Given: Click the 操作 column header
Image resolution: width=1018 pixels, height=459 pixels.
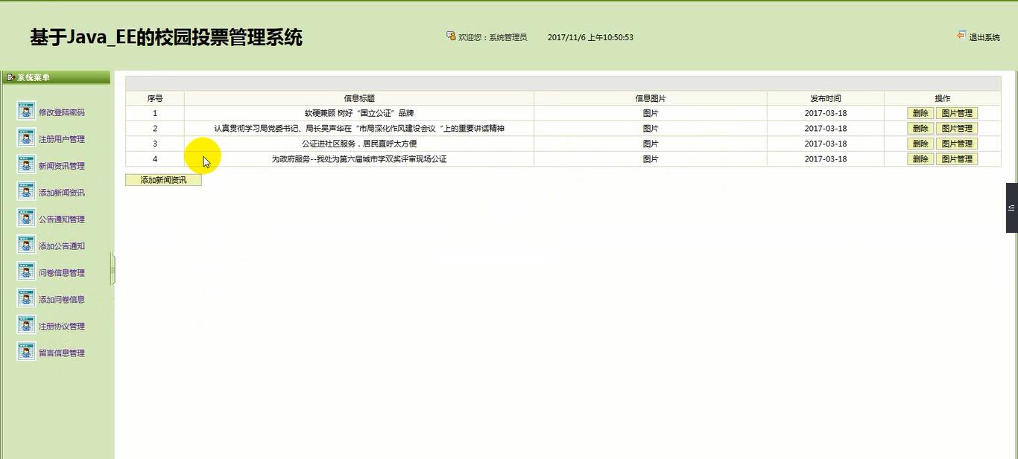Looking at the screenshot, I should point(943,98).
